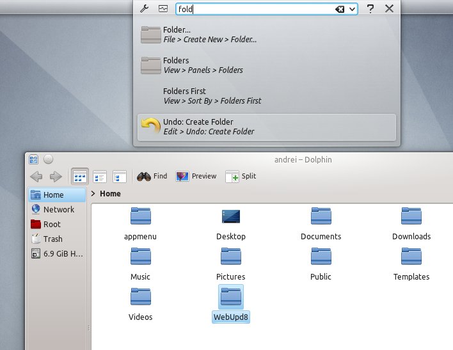Expand the breadcrumb arrow before Home

[x=94, y=193]
